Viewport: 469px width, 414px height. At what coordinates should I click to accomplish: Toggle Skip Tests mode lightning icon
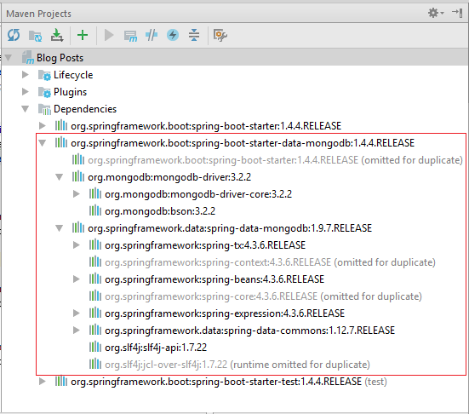173,35
